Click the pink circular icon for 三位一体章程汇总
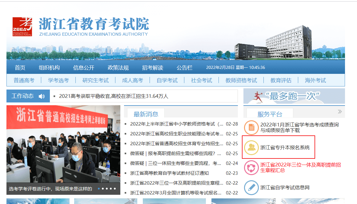Image resolution: width=357 pixels, height=204 pixels. click(x=251, y=168)
